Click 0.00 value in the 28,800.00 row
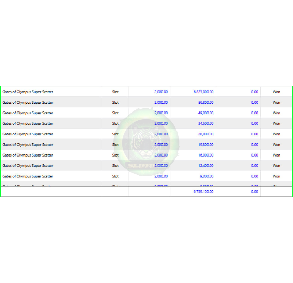 coord(255,134)
